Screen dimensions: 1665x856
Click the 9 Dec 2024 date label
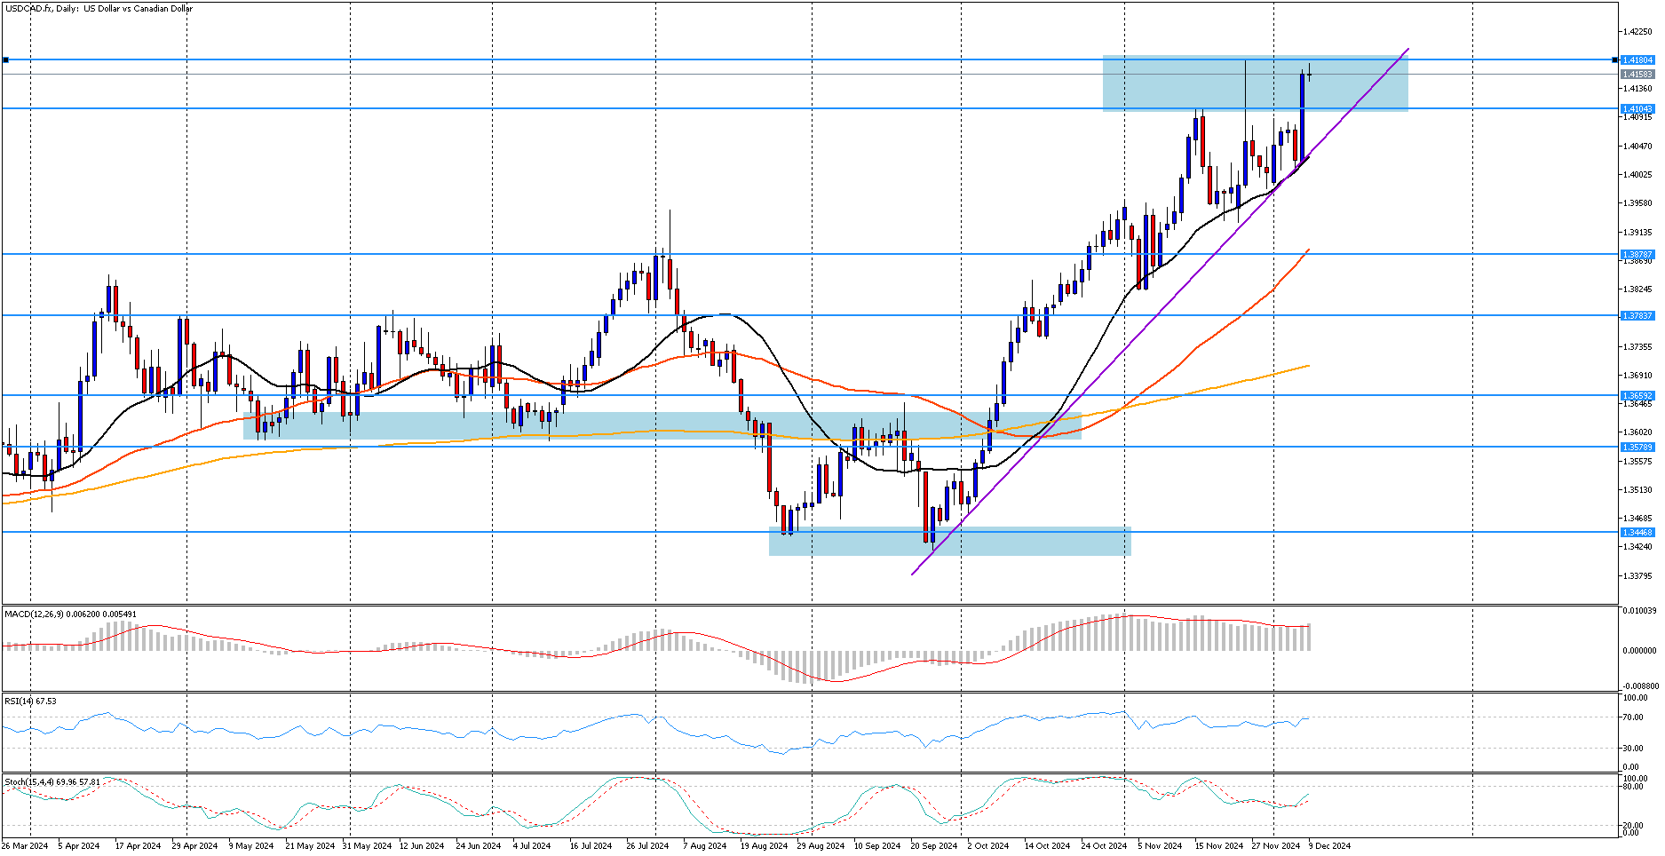1329,846
